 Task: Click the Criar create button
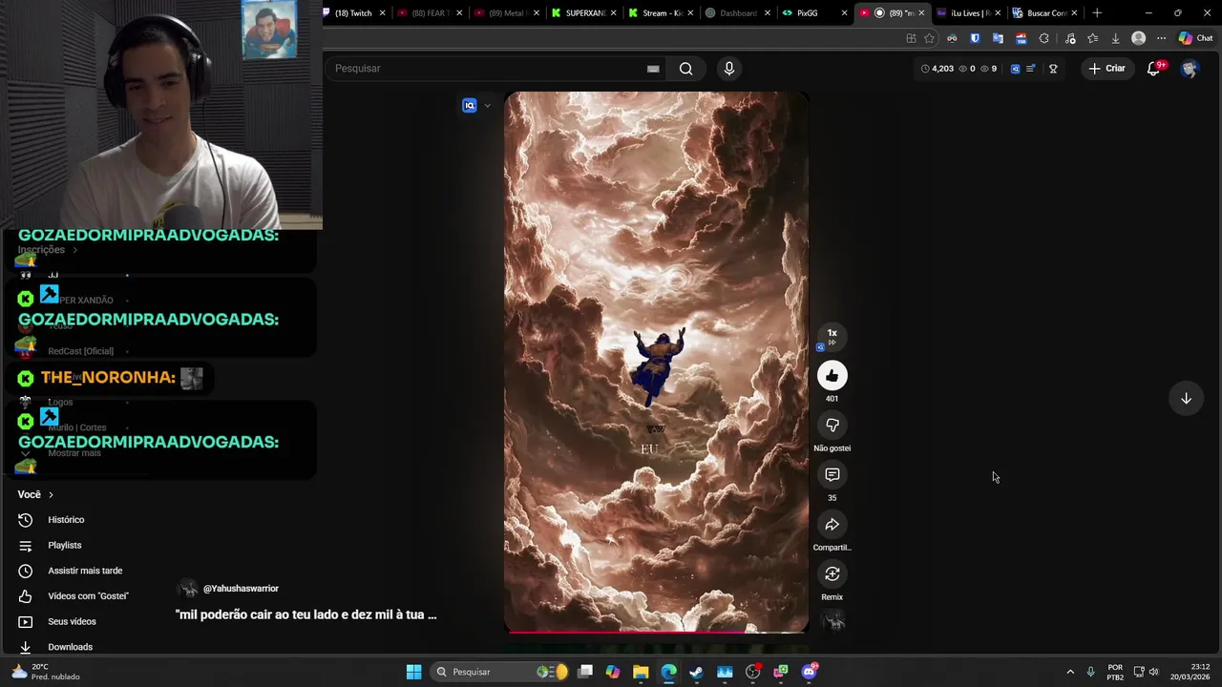tap(1107, 69)
